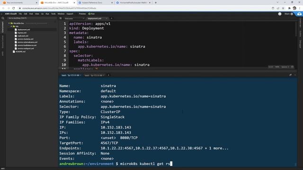The height and width of the screenshot is (170, 303).
Task: Open the View menu
Action: (x=37, y=14)
